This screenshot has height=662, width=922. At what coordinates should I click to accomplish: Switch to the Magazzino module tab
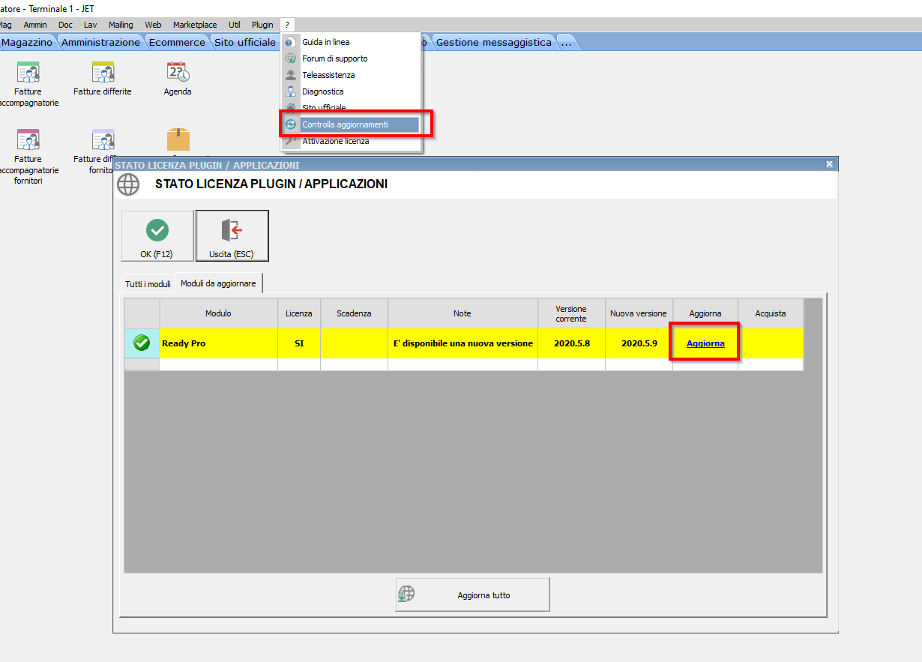pyautogui.click(x=28, y=42)
